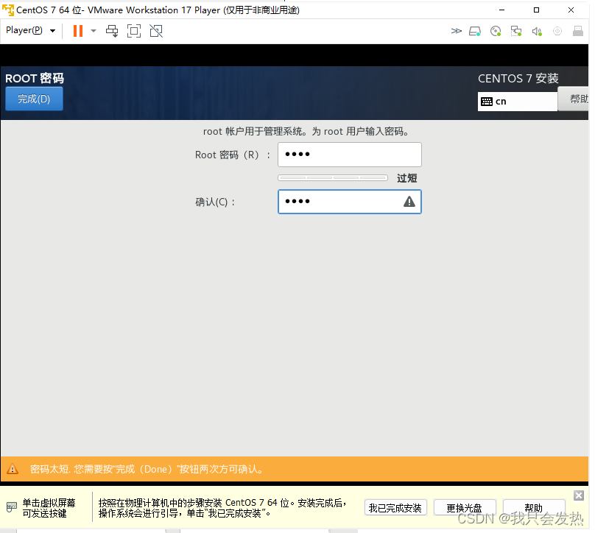This screenshot has width=595, height=533.
Task: Click the USB camera device icon
Action: [x=557, y=31]
